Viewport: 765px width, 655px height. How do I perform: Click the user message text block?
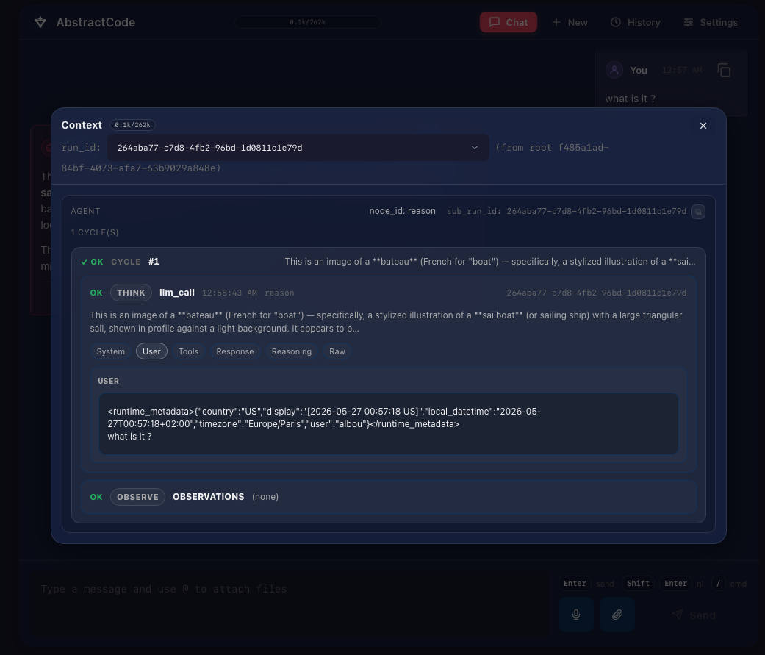pos(389,424)
